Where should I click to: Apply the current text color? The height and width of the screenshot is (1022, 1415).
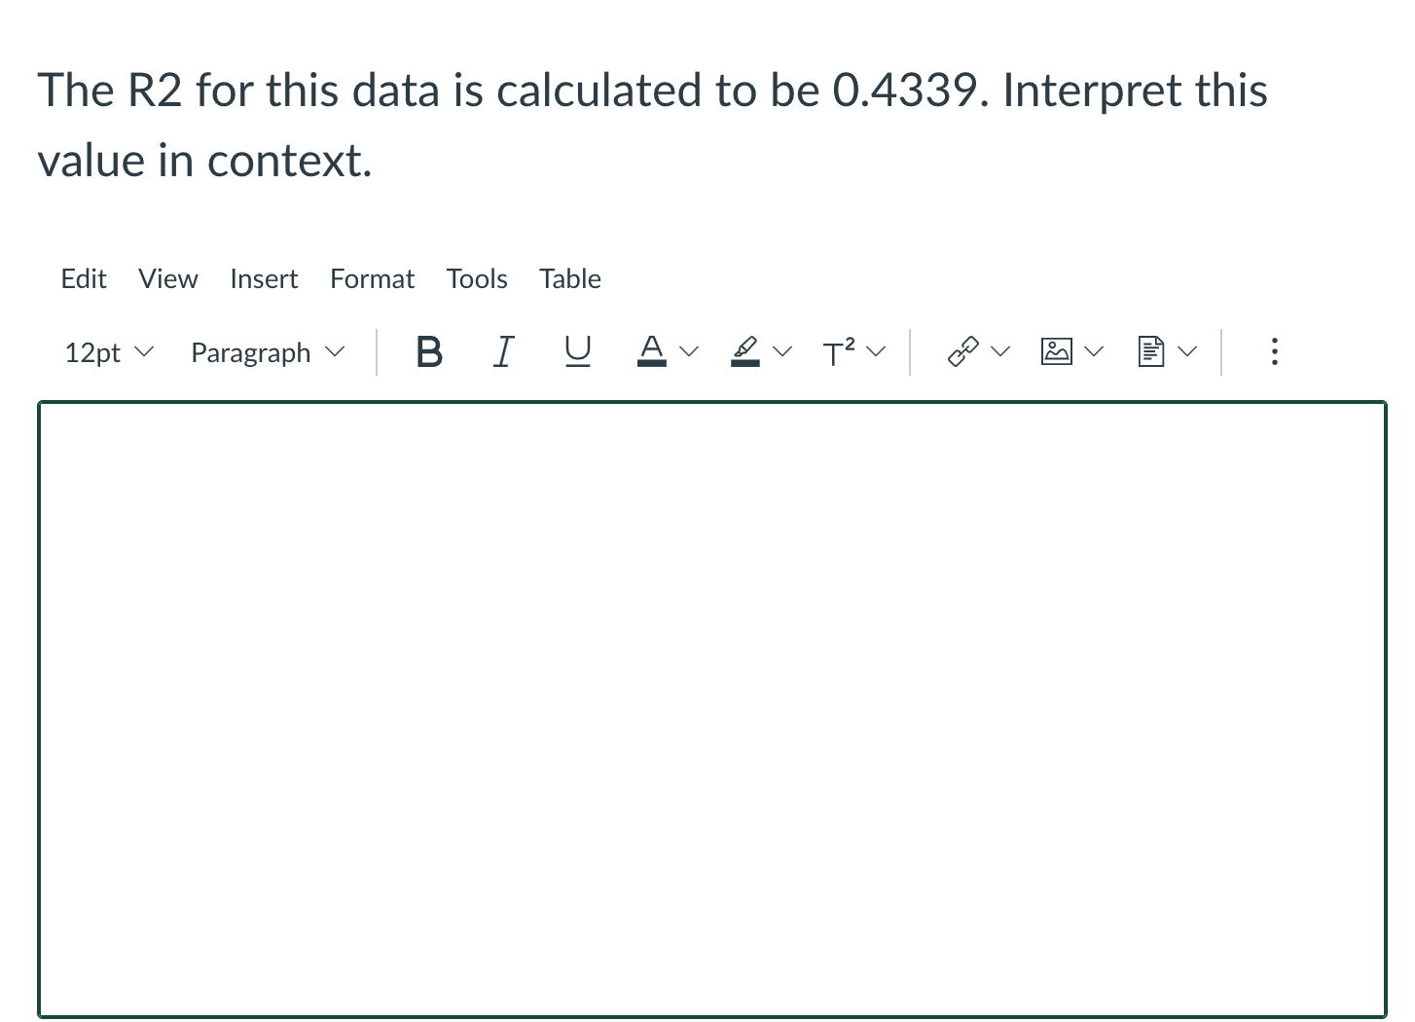(x=652, y=352)
